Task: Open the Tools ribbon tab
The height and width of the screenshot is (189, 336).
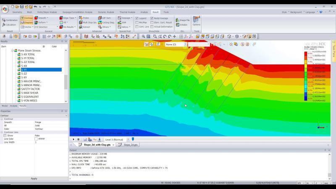Action: point(166,12)
